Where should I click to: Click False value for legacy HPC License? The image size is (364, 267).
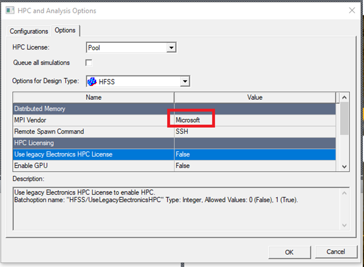coord(255,154)
